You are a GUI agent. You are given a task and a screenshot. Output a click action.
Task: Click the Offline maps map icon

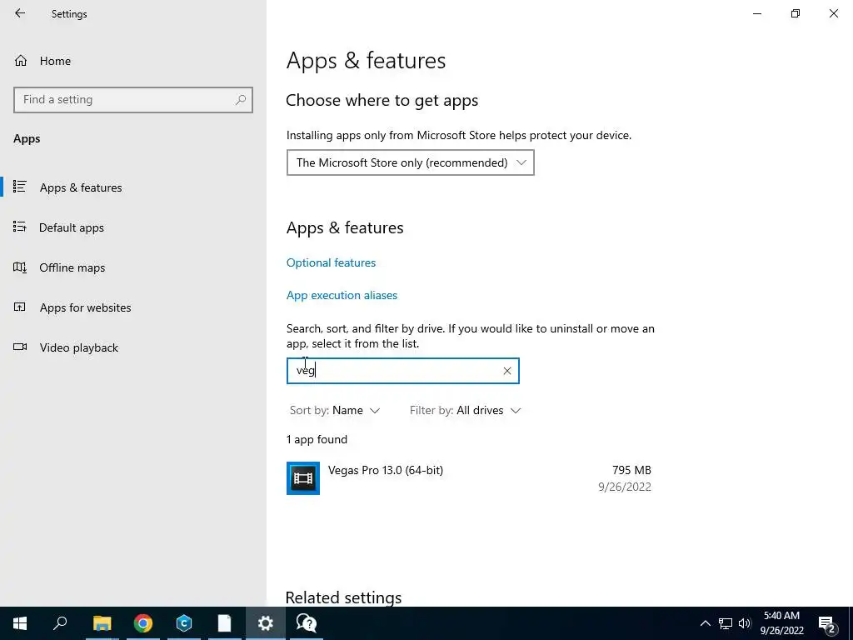20,267
